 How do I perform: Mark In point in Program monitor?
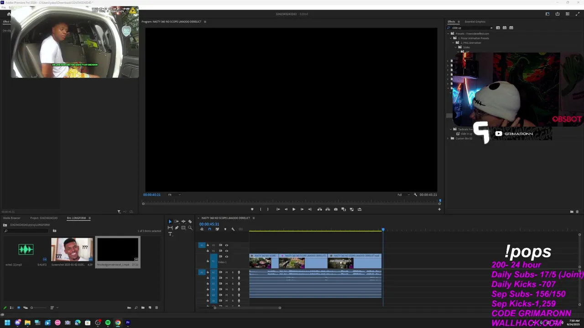coord(261,210)
